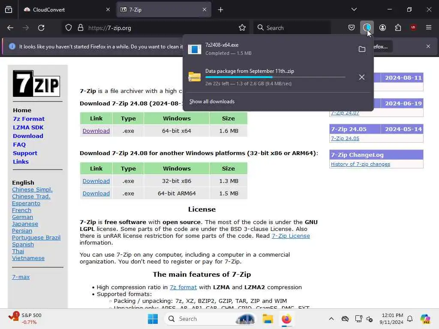439x329 pixels.
Task: Switch language to Chinese Simpl.
Action: pyautogui.click(x=32, y=190)
